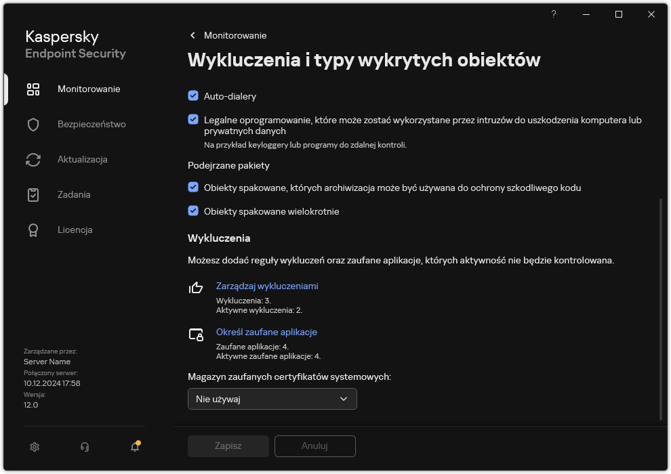The image size is (671, 474).
Task: Click the settings gear icon at bottom left
Action: 34,447
